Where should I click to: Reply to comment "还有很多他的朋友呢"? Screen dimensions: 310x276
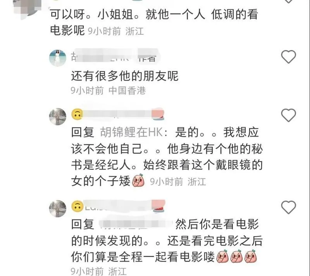(124, 76)
